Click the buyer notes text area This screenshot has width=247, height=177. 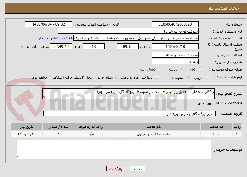pyautogui.click(x=114, y=149)
